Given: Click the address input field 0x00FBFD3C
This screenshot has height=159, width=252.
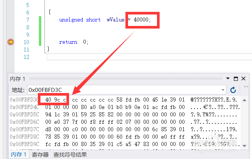Looking at the screenshot, I should tap(127, 90).
